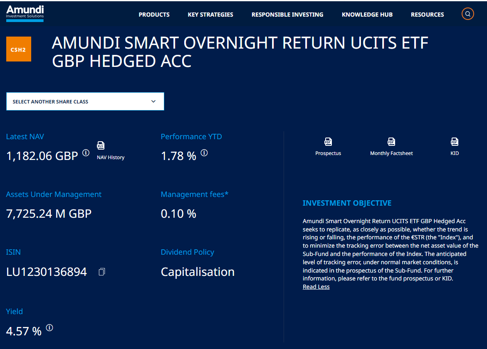This screenshot has width=487, height=349.
Task: Show info for Performance YTD
Action: pos(204,153)
